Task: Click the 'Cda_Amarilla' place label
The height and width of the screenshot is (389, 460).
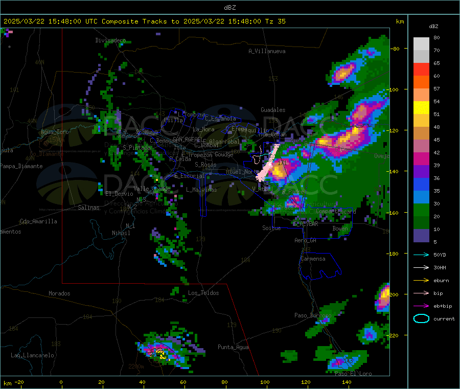Action: click(x=38, y=221)
